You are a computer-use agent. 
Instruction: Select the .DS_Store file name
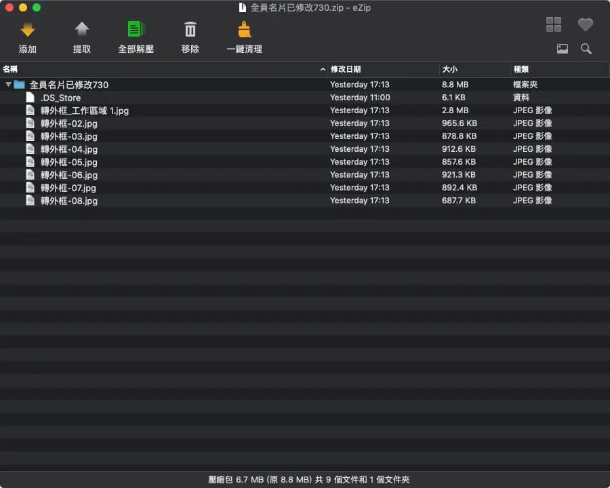tap(61, 98)
